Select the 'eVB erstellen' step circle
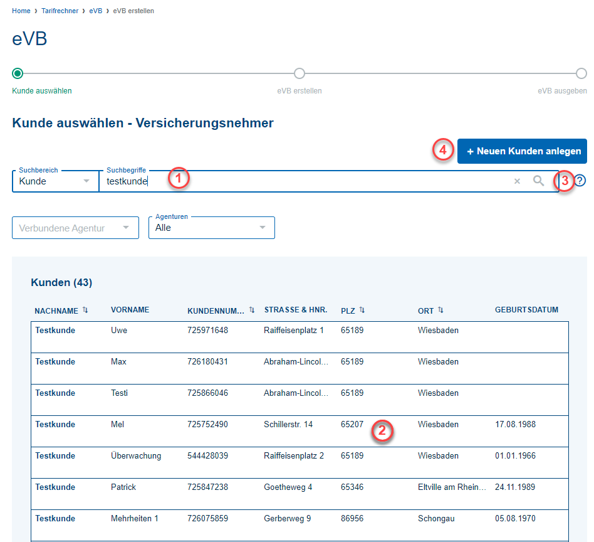The width and height of the screenshot is (594, 542). pos(300,73)
